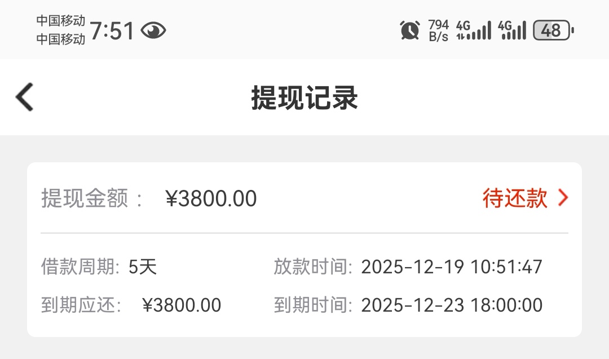This screenshot has height=359, width=609.
Task: Tap the alarm clock status icon
Action: pos(410,30)
